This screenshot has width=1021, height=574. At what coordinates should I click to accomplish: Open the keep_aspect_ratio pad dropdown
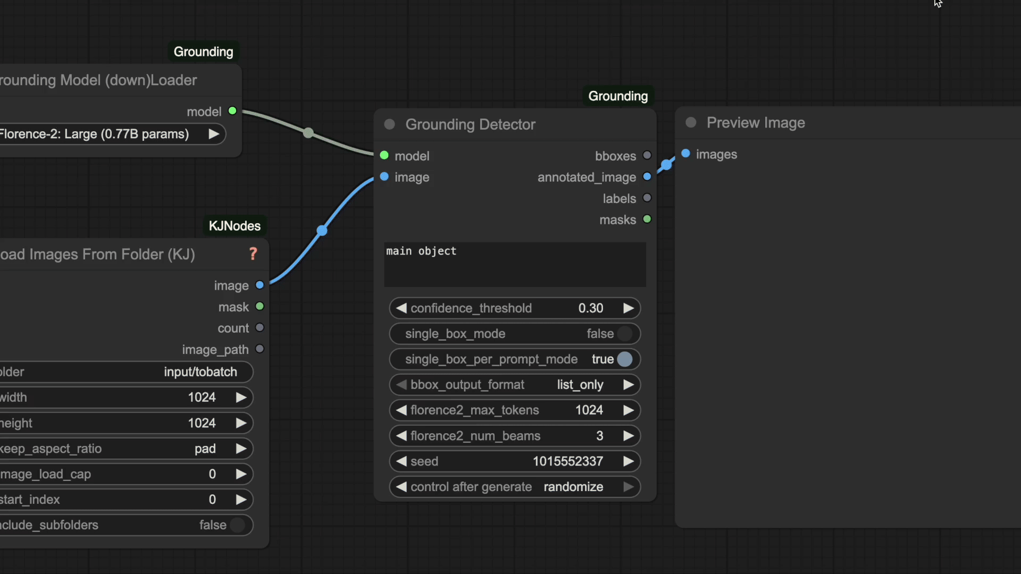point(205,449)
